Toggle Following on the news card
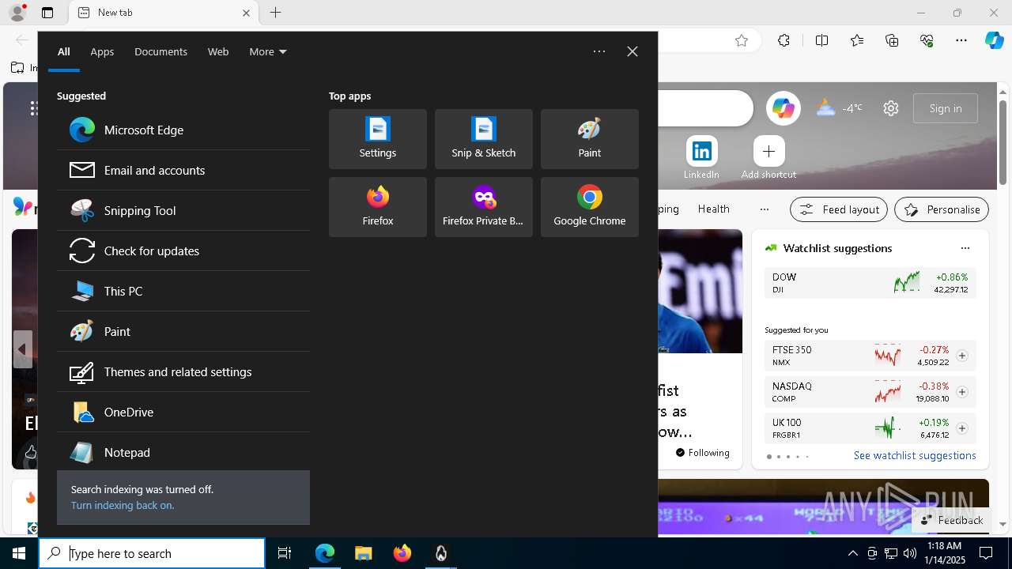Viewport: 1012px width, 569px height. coord(703,453)
